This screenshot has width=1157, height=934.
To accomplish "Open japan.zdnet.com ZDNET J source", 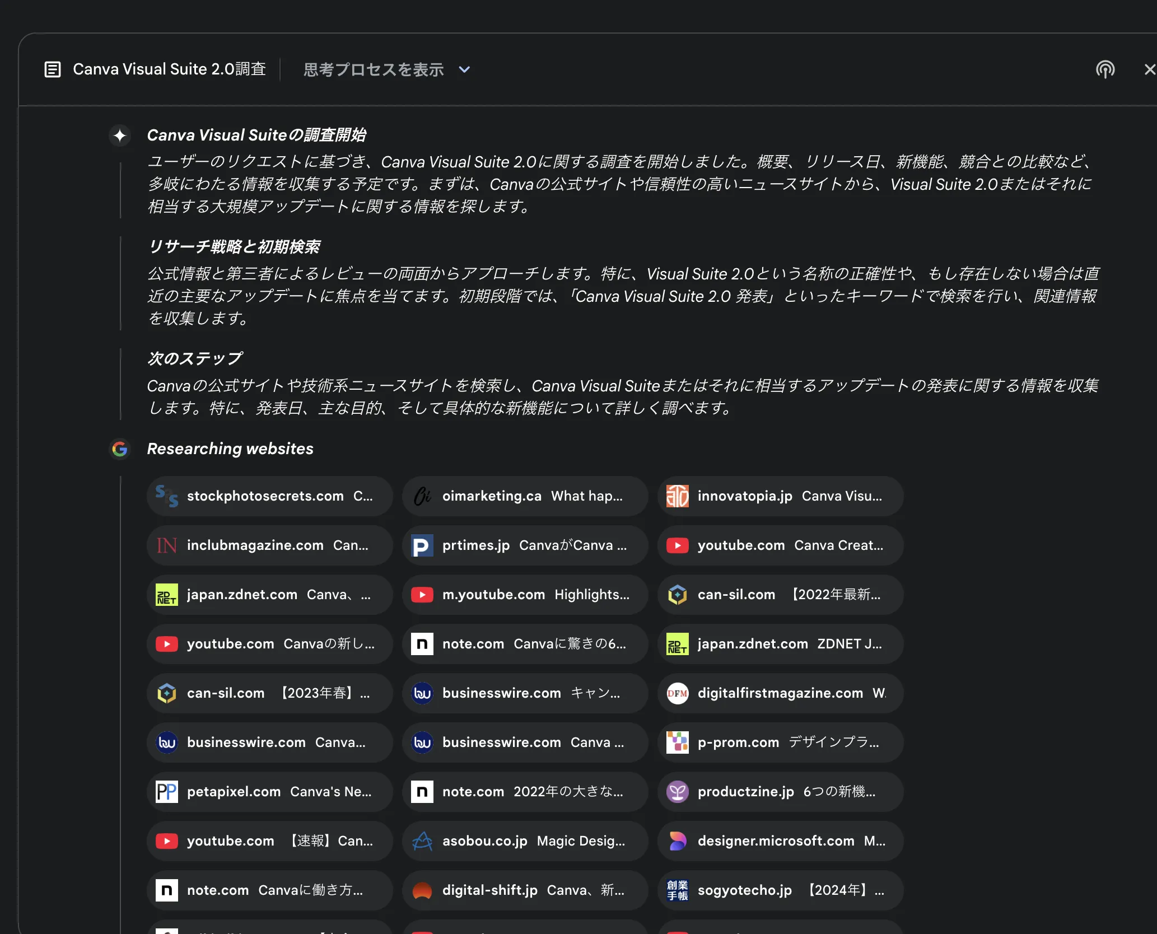I will pyautogui.click(x=781, y=644).
